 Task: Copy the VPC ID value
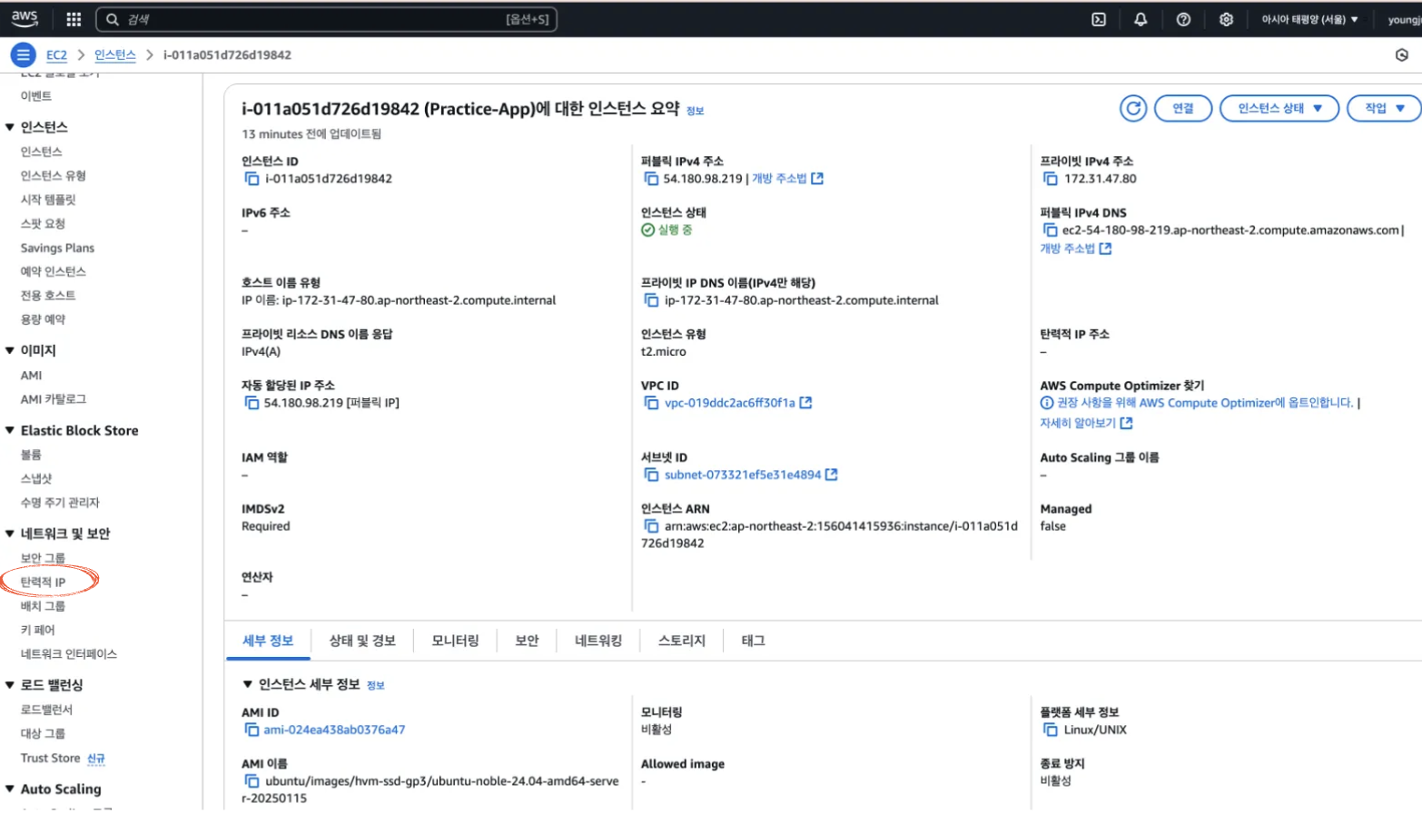(x=651, y=403)
